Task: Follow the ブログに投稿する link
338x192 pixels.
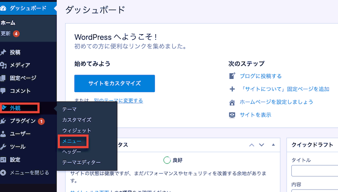Action: click(261, 76)
